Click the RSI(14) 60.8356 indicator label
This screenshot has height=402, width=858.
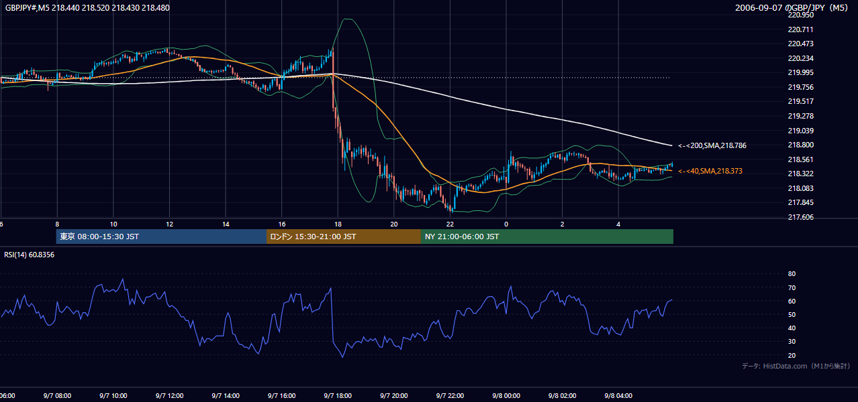[30, 255]
